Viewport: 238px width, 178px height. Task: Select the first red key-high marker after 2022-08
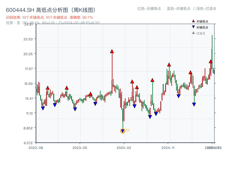(x=48, y=88)
